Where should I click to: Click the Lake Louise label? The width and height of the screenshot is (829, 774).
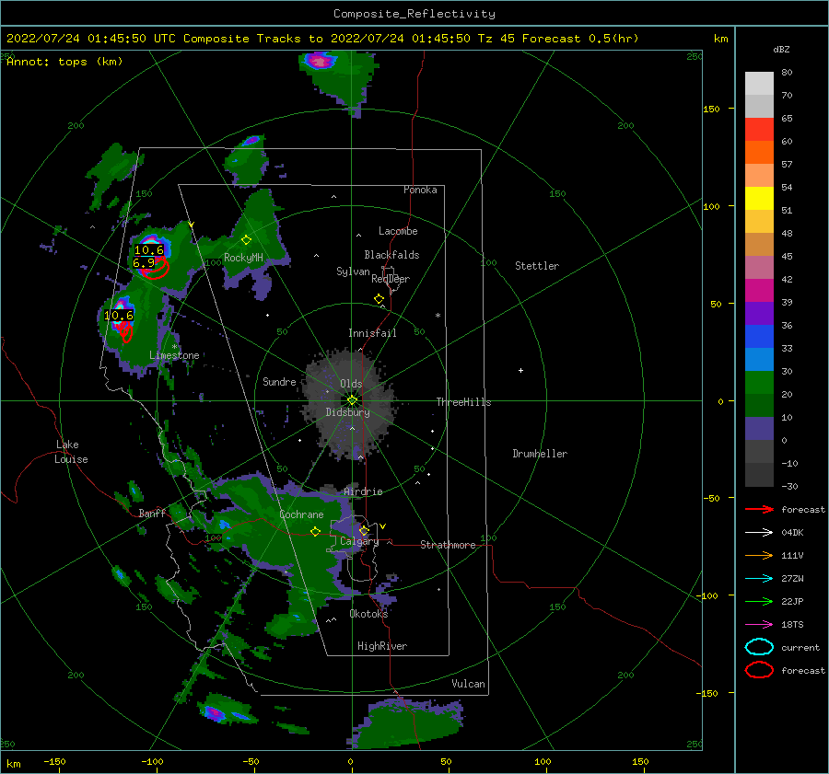71,452
